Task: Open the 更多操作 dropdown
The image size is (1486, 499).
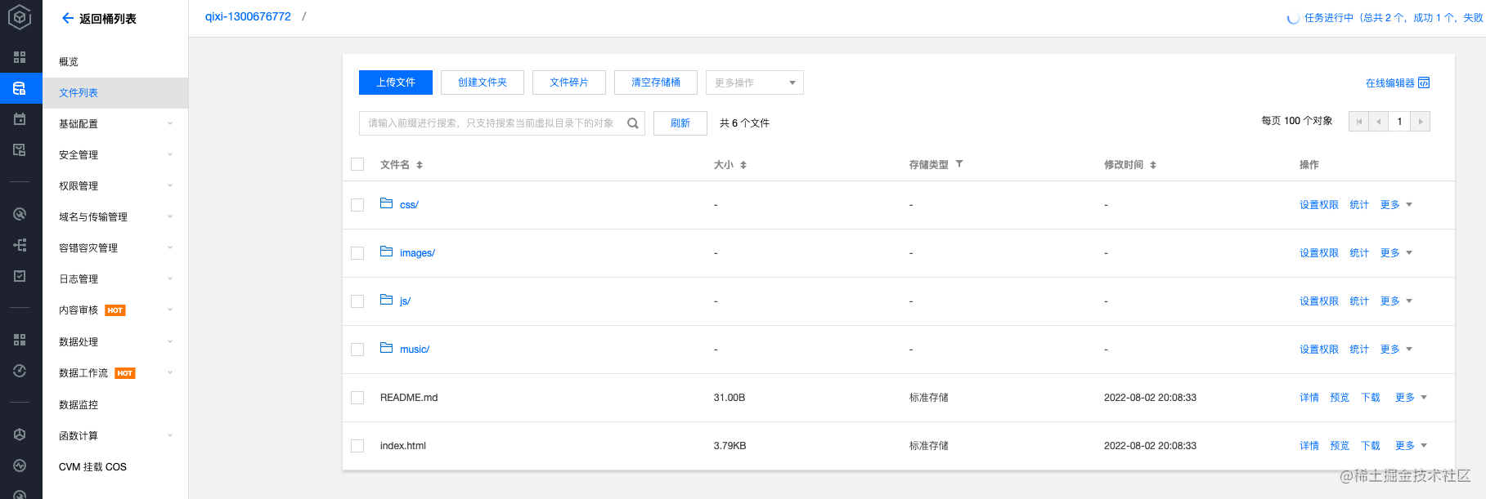Action: [754, 82]
